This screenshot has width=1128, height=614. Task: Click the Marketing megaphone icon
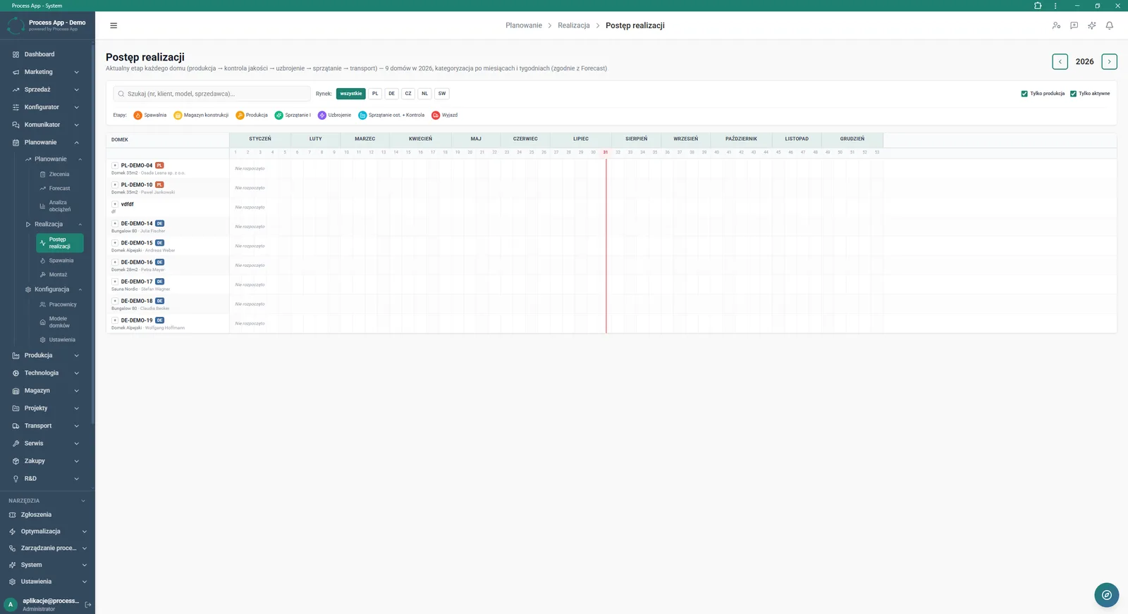click(16, 72)
